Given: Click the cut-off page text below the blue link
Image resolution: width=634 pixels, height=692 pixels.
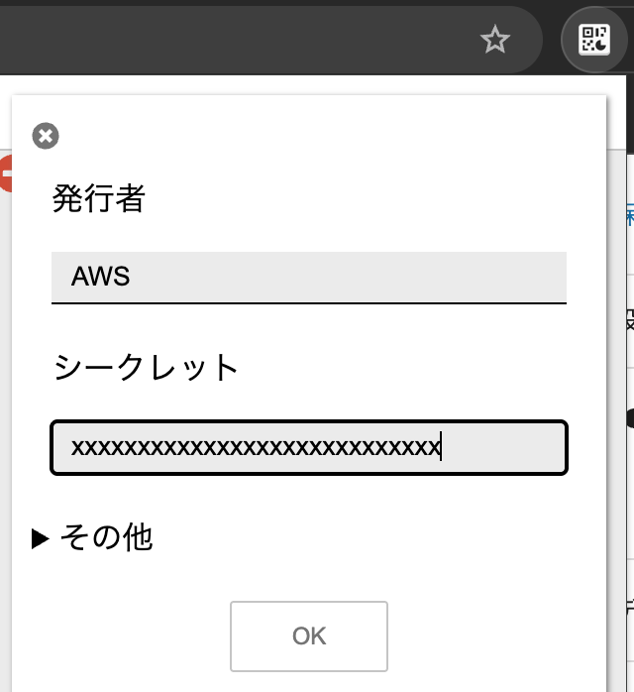Looking at the screenshot, I should tap(629, 319).
